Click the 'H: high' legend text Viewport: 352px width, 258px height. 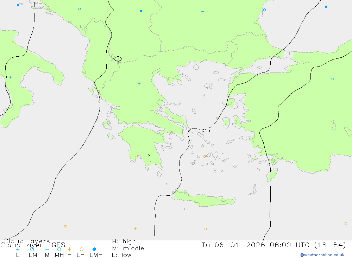click(x=124, y=241)
